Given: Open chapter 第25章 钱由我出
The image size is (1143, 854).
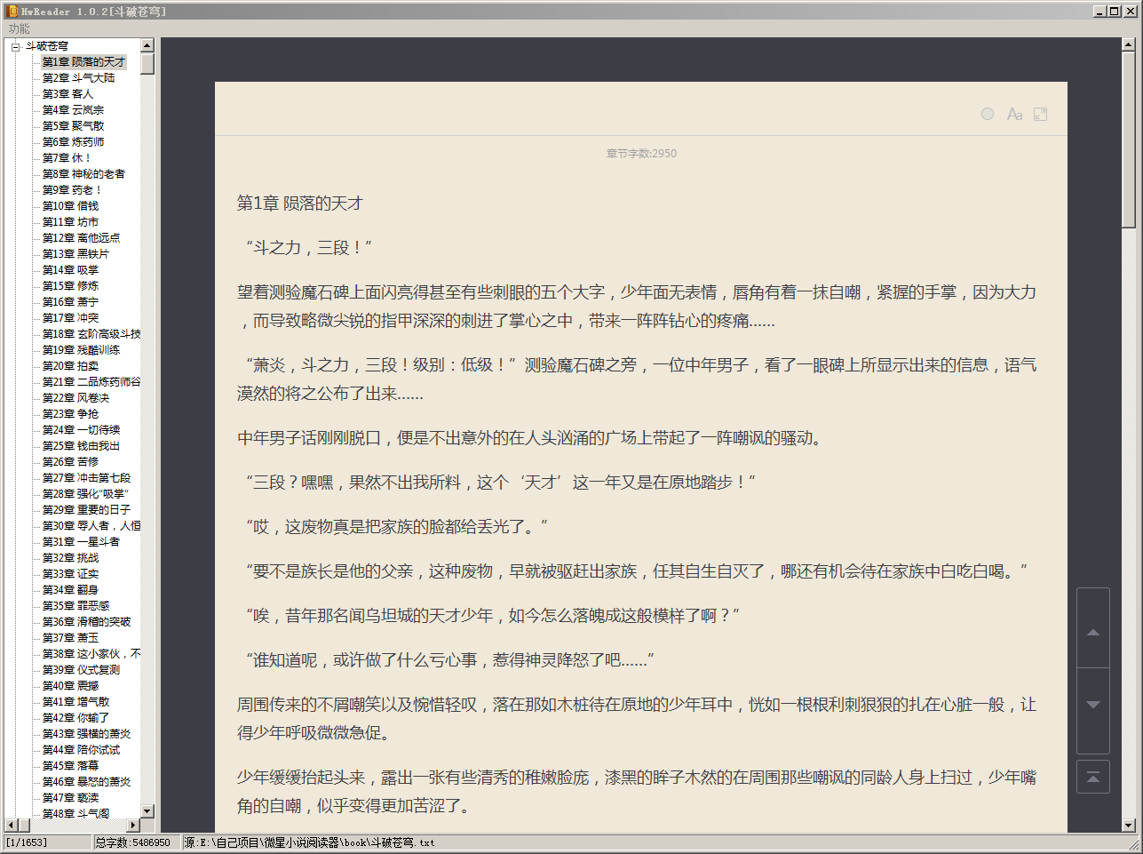Looking at the screenshot, I should coord(81,446).
